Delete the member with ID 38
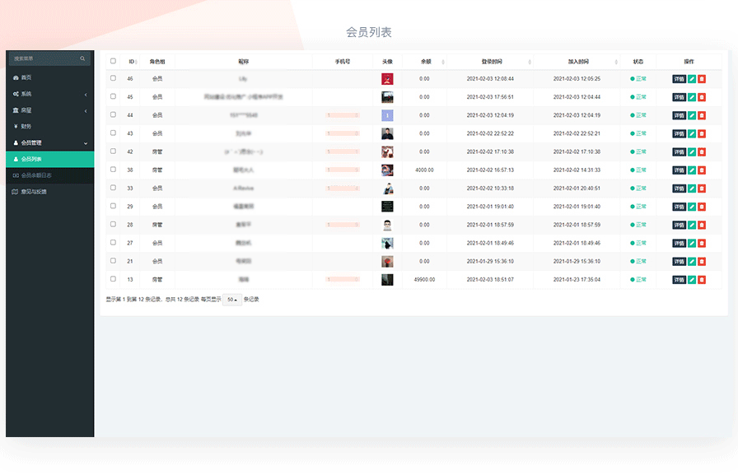The width and height of the screenshot is (738, 475). point(702,170)
